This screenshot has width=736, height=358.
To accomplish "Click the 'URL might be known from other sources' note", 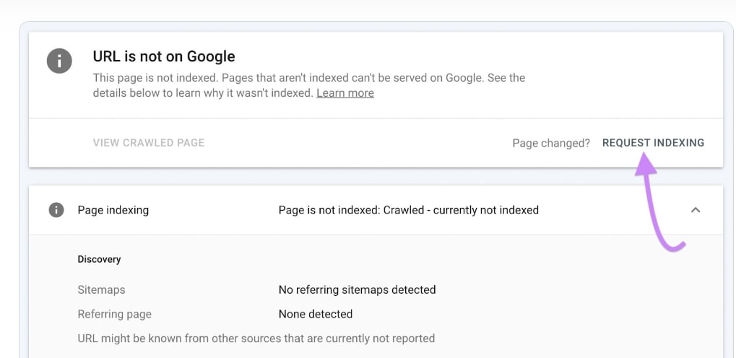I will [256, 338].
